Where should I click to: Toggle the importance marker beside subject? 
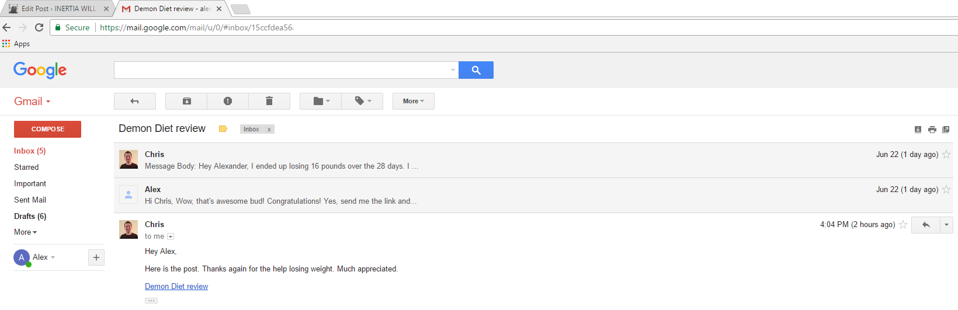tap(223, 129)
